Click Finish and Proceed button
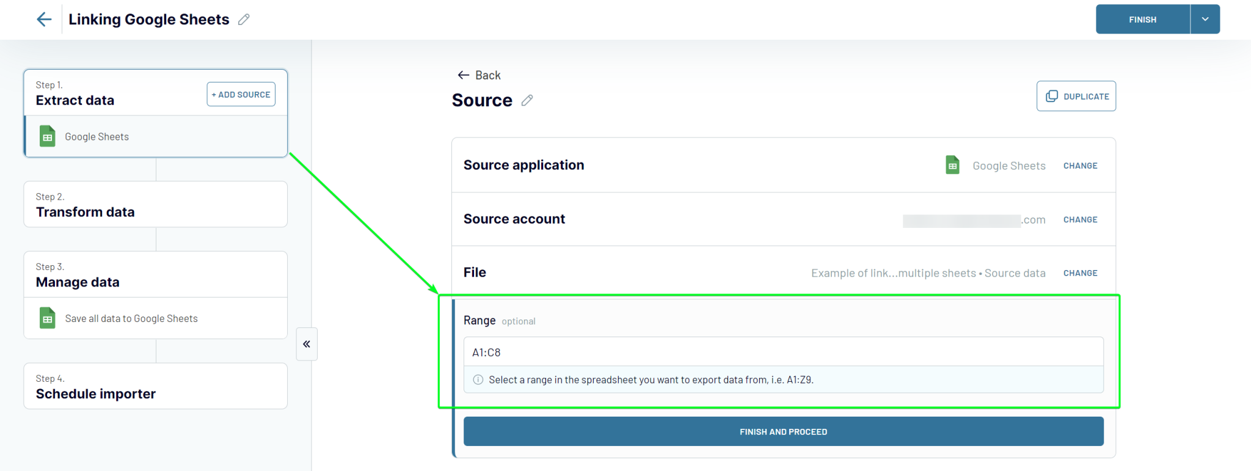The width and height of the screenshot is (1251, 471). click(x=783, y=431)
